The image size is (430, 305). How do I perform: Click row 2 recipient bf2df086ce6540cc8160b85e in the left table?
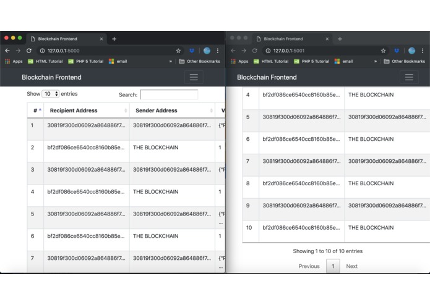click(x=86, y=148)
